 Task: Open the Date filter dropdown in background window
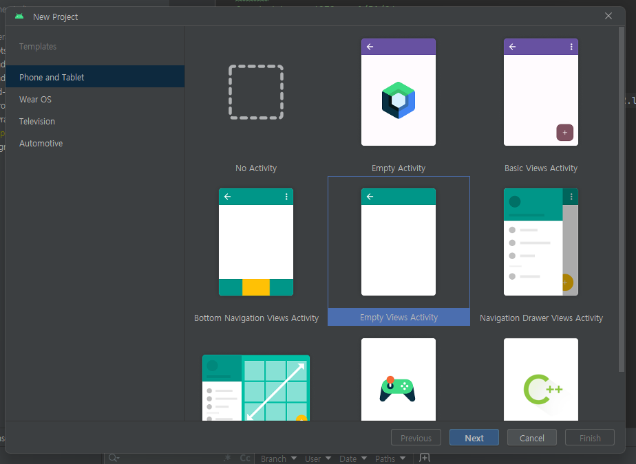coord(353,459)
